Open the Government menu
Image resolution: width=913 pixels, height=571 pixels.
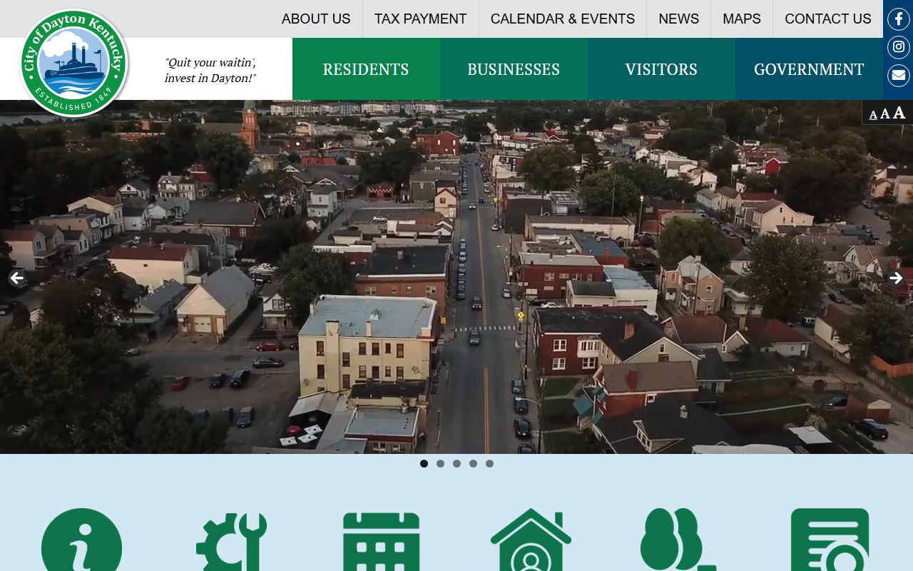[x=809, y=69]
